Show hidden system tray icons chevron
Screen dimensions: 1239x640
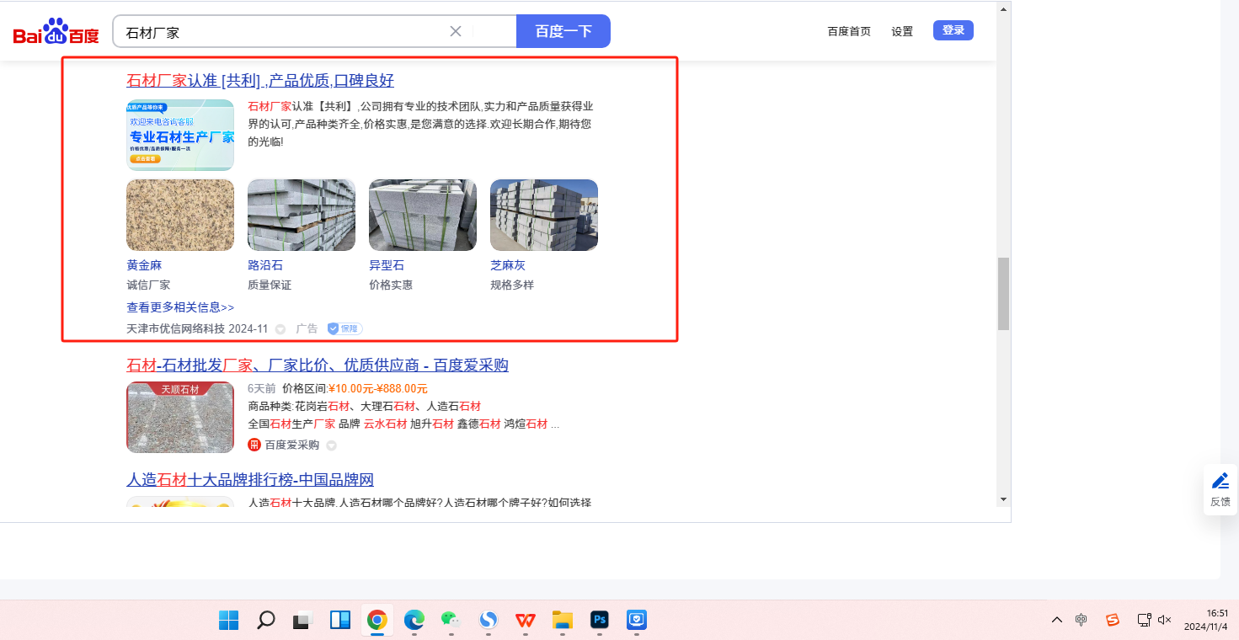[1056, 620]
